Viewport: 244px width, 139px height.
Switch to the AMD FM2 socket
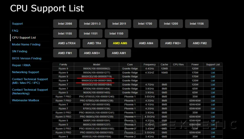pos(200,43)
